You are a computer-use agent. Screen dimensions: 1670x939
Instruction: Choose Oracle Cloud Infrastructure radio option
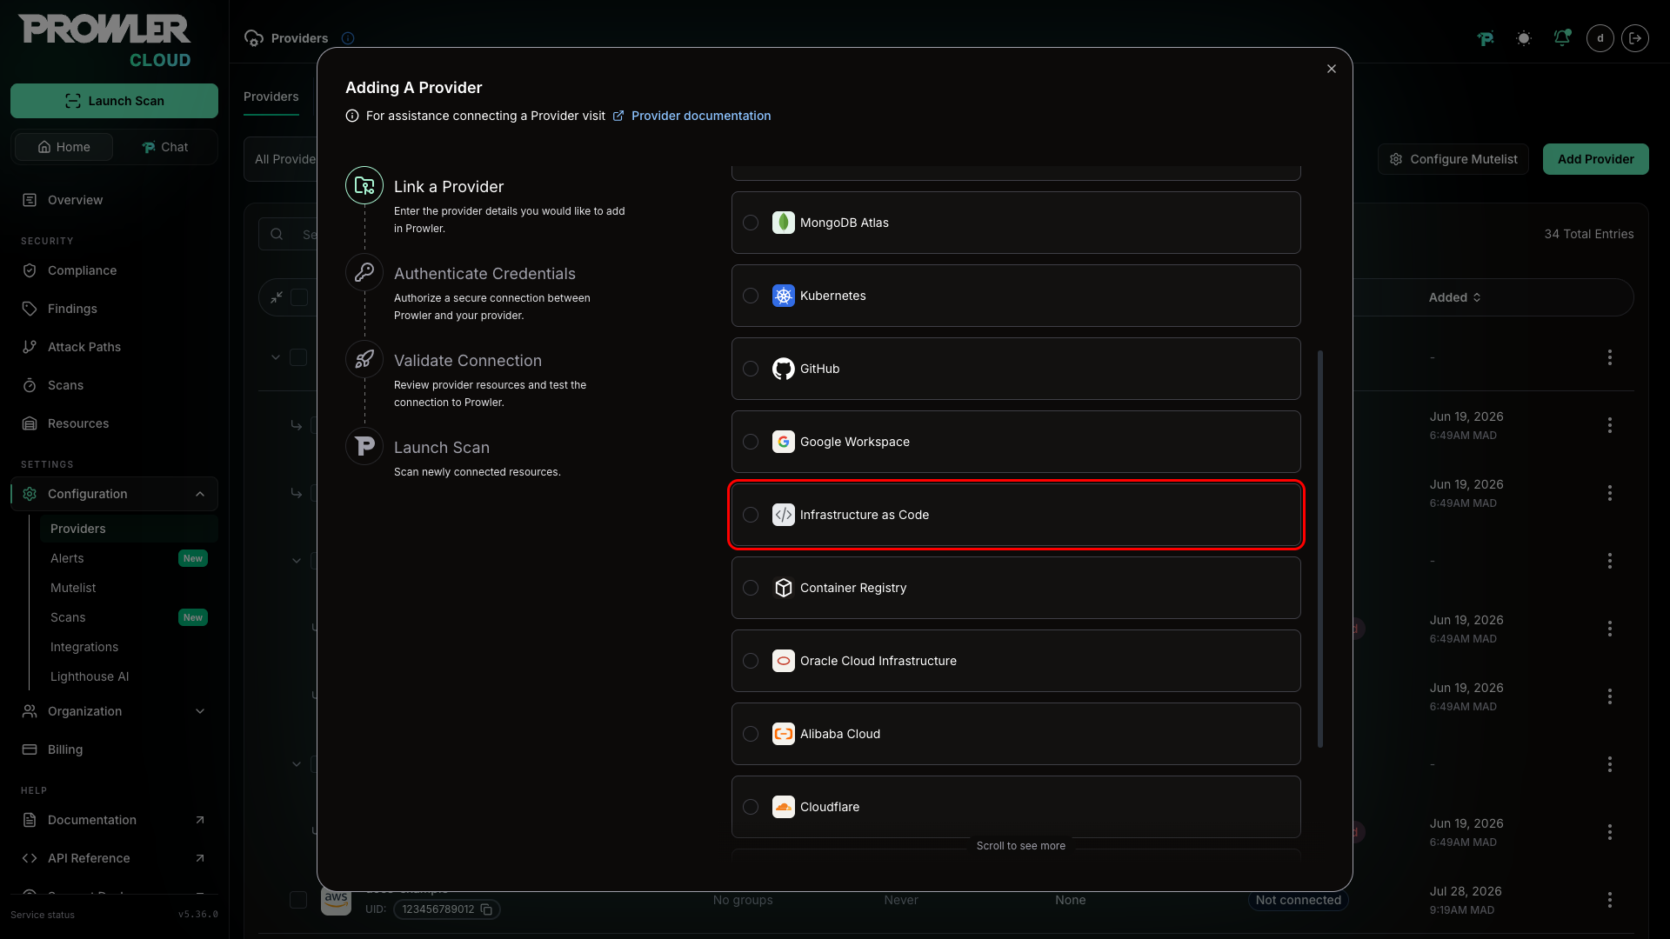coord(751,661)
